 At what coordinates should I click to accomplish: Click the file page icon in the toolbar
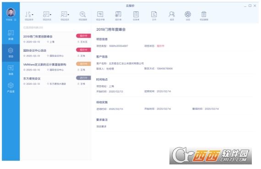pyautogui.click(x=154, y=14)
